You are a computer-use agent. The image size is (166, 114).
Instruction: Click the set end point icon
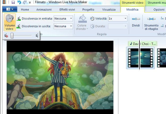click(162, 26)
